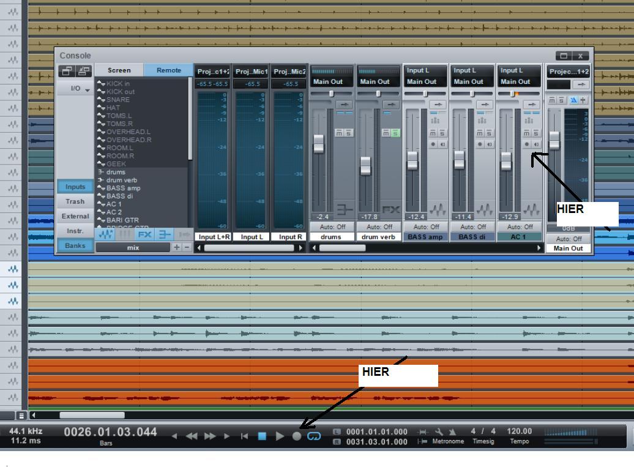The height and width of the screenshot is (467, 634).
Task: Arm record on the BASS amp channel
Action: 433,144
